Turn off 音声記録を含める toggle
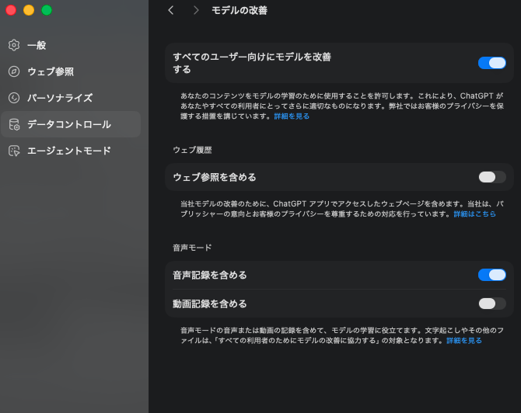 [x=491, y=275]
